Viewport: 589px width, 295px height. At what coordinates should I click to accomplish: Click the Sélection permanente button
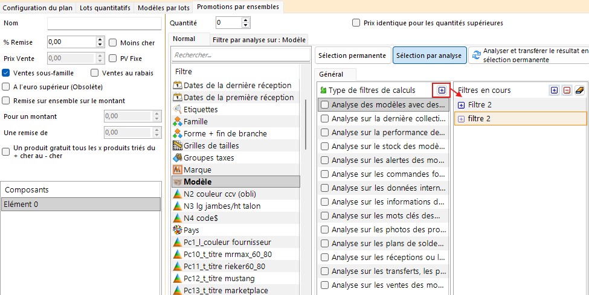pos(352,56)
